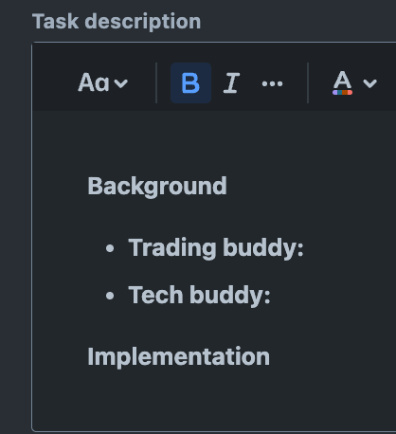The height and width of the screenshot is (434, 396).
Task: Toggle Bold formatting button
Action: click(x=190, y=83)
